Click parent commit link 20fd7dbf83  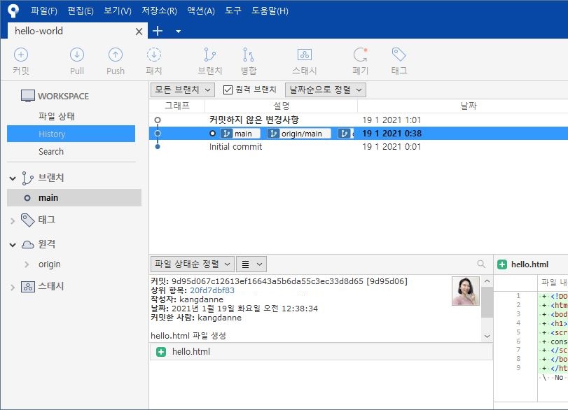212,290
